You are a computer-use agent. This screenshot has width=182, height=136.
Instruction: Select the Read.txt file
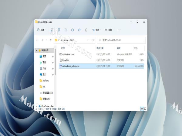tap(101, 60)
